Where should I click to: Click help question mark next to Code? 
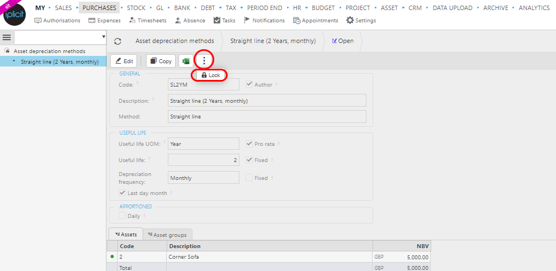[137, 83]
